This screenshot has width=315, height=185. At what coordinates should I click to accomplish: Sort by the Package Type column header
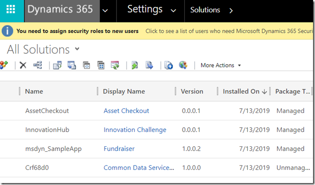292,92
